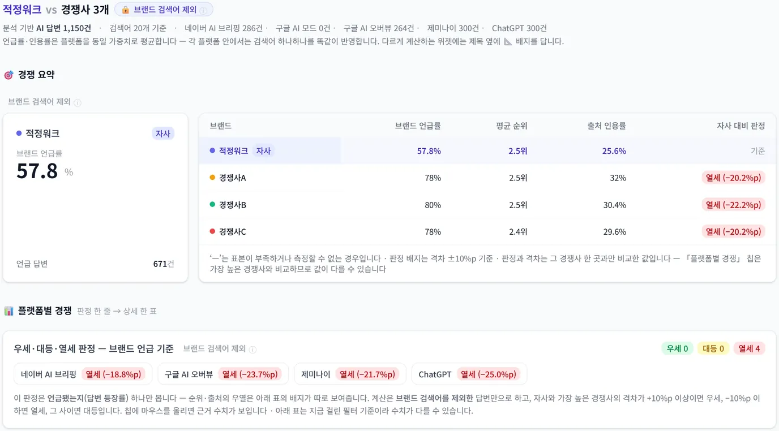Click the 열세 (−22.2%p) badge in the 경쟁사B row
The height and width of the screenshot is (431, 779).
coord(734,205)
